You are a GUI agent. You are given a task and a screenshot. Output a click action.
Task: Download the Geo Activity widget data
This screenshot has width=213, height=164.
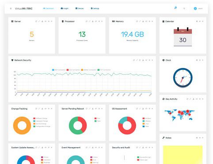click(194, 99)
